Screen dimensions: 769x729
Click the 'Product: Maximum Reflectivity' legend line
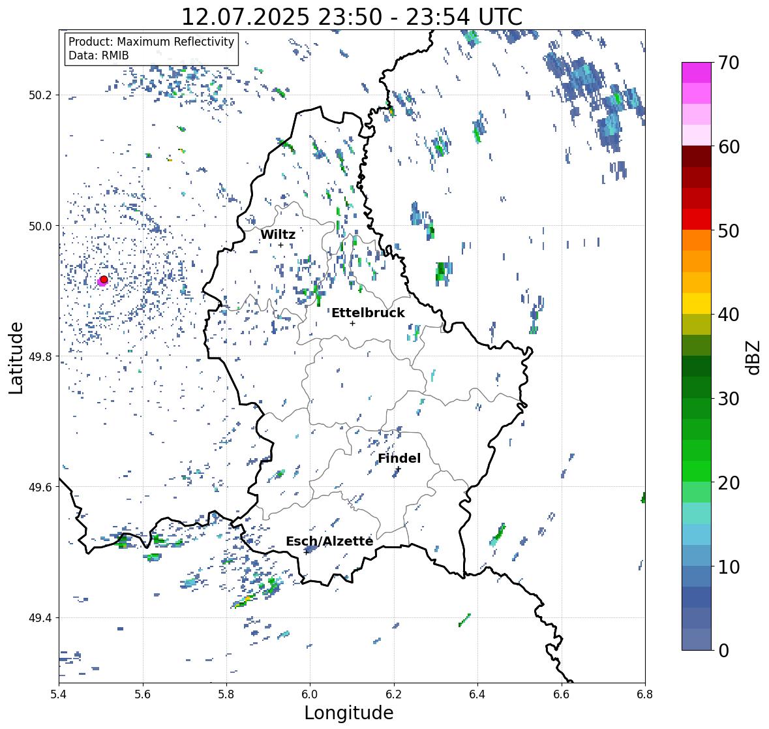pyautogui.click(x=151, y=42)
